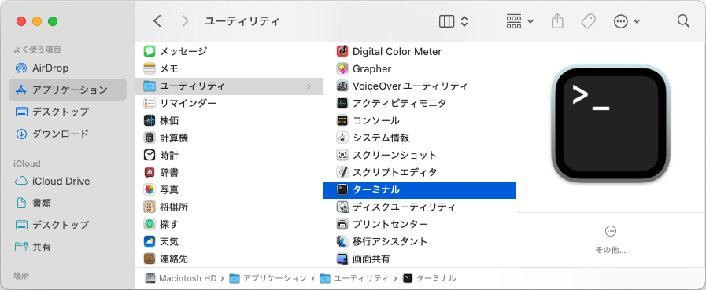The width and height of the screenshot is (706, 290).
Task: Open デスクトップ under よく使う項目
Action: pos(68,112)
